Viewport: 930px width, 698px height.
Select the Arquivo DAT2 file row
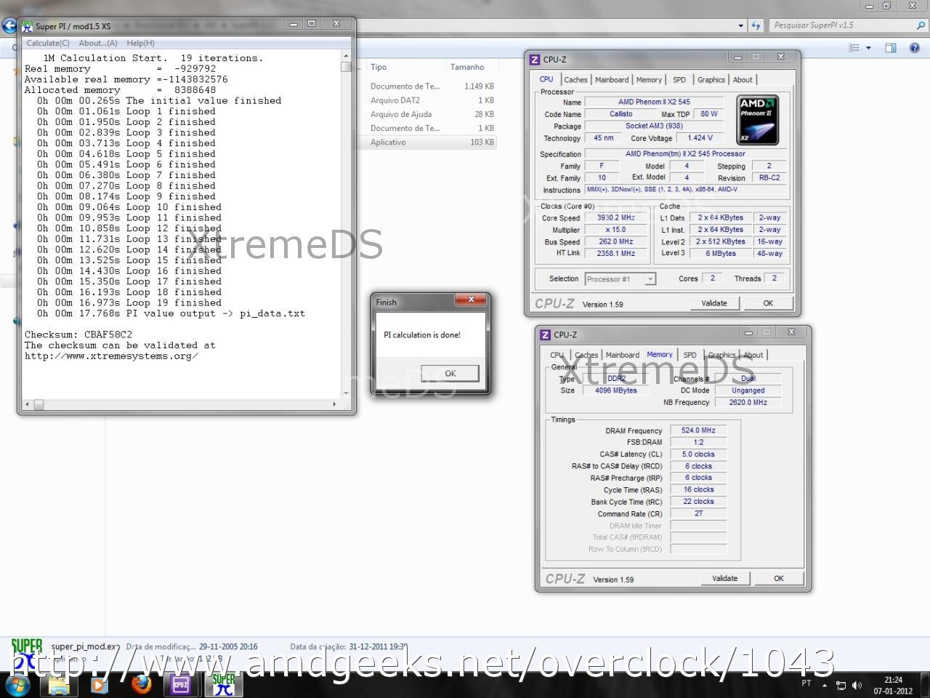(432, 100)
